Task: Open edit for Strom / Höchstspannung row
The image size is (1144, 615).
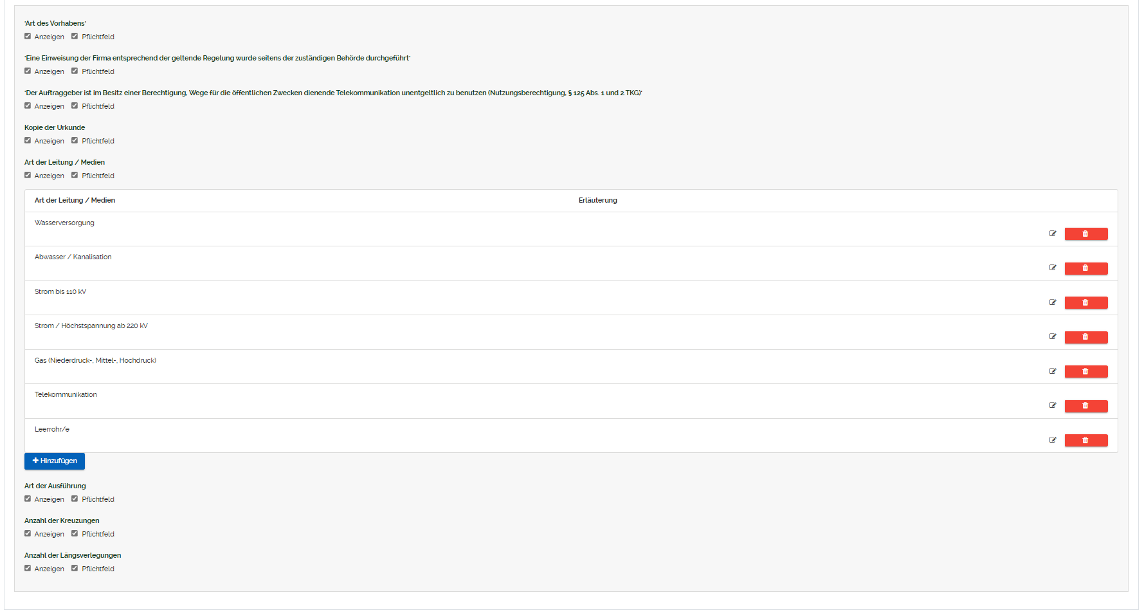Action: pyautogui.click(x=1053, y=336)
